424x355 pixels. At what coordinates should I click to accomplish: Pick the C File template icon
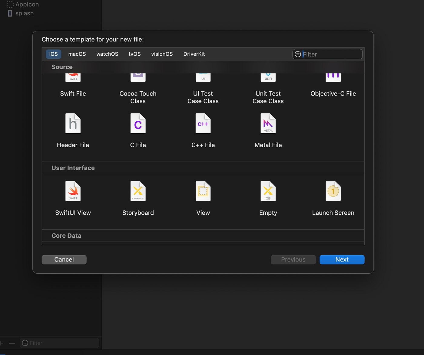(x=138, y=123)
